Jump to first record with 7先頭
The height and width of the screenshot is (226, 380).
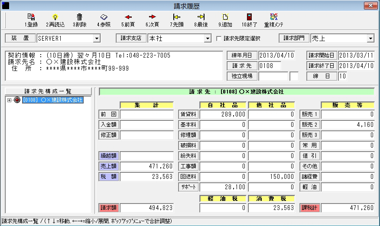(x=176, y=17)
